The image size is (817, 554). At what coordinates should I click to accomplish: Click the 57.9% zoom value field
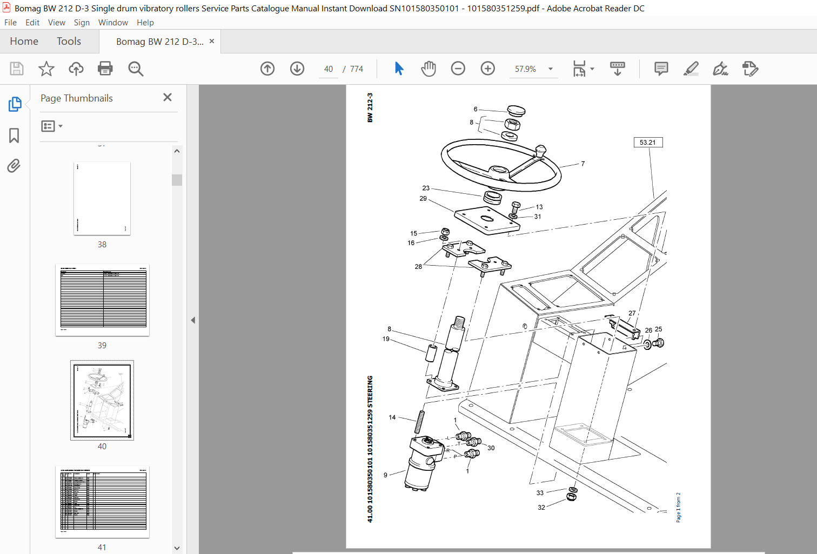tap(526, 69)
